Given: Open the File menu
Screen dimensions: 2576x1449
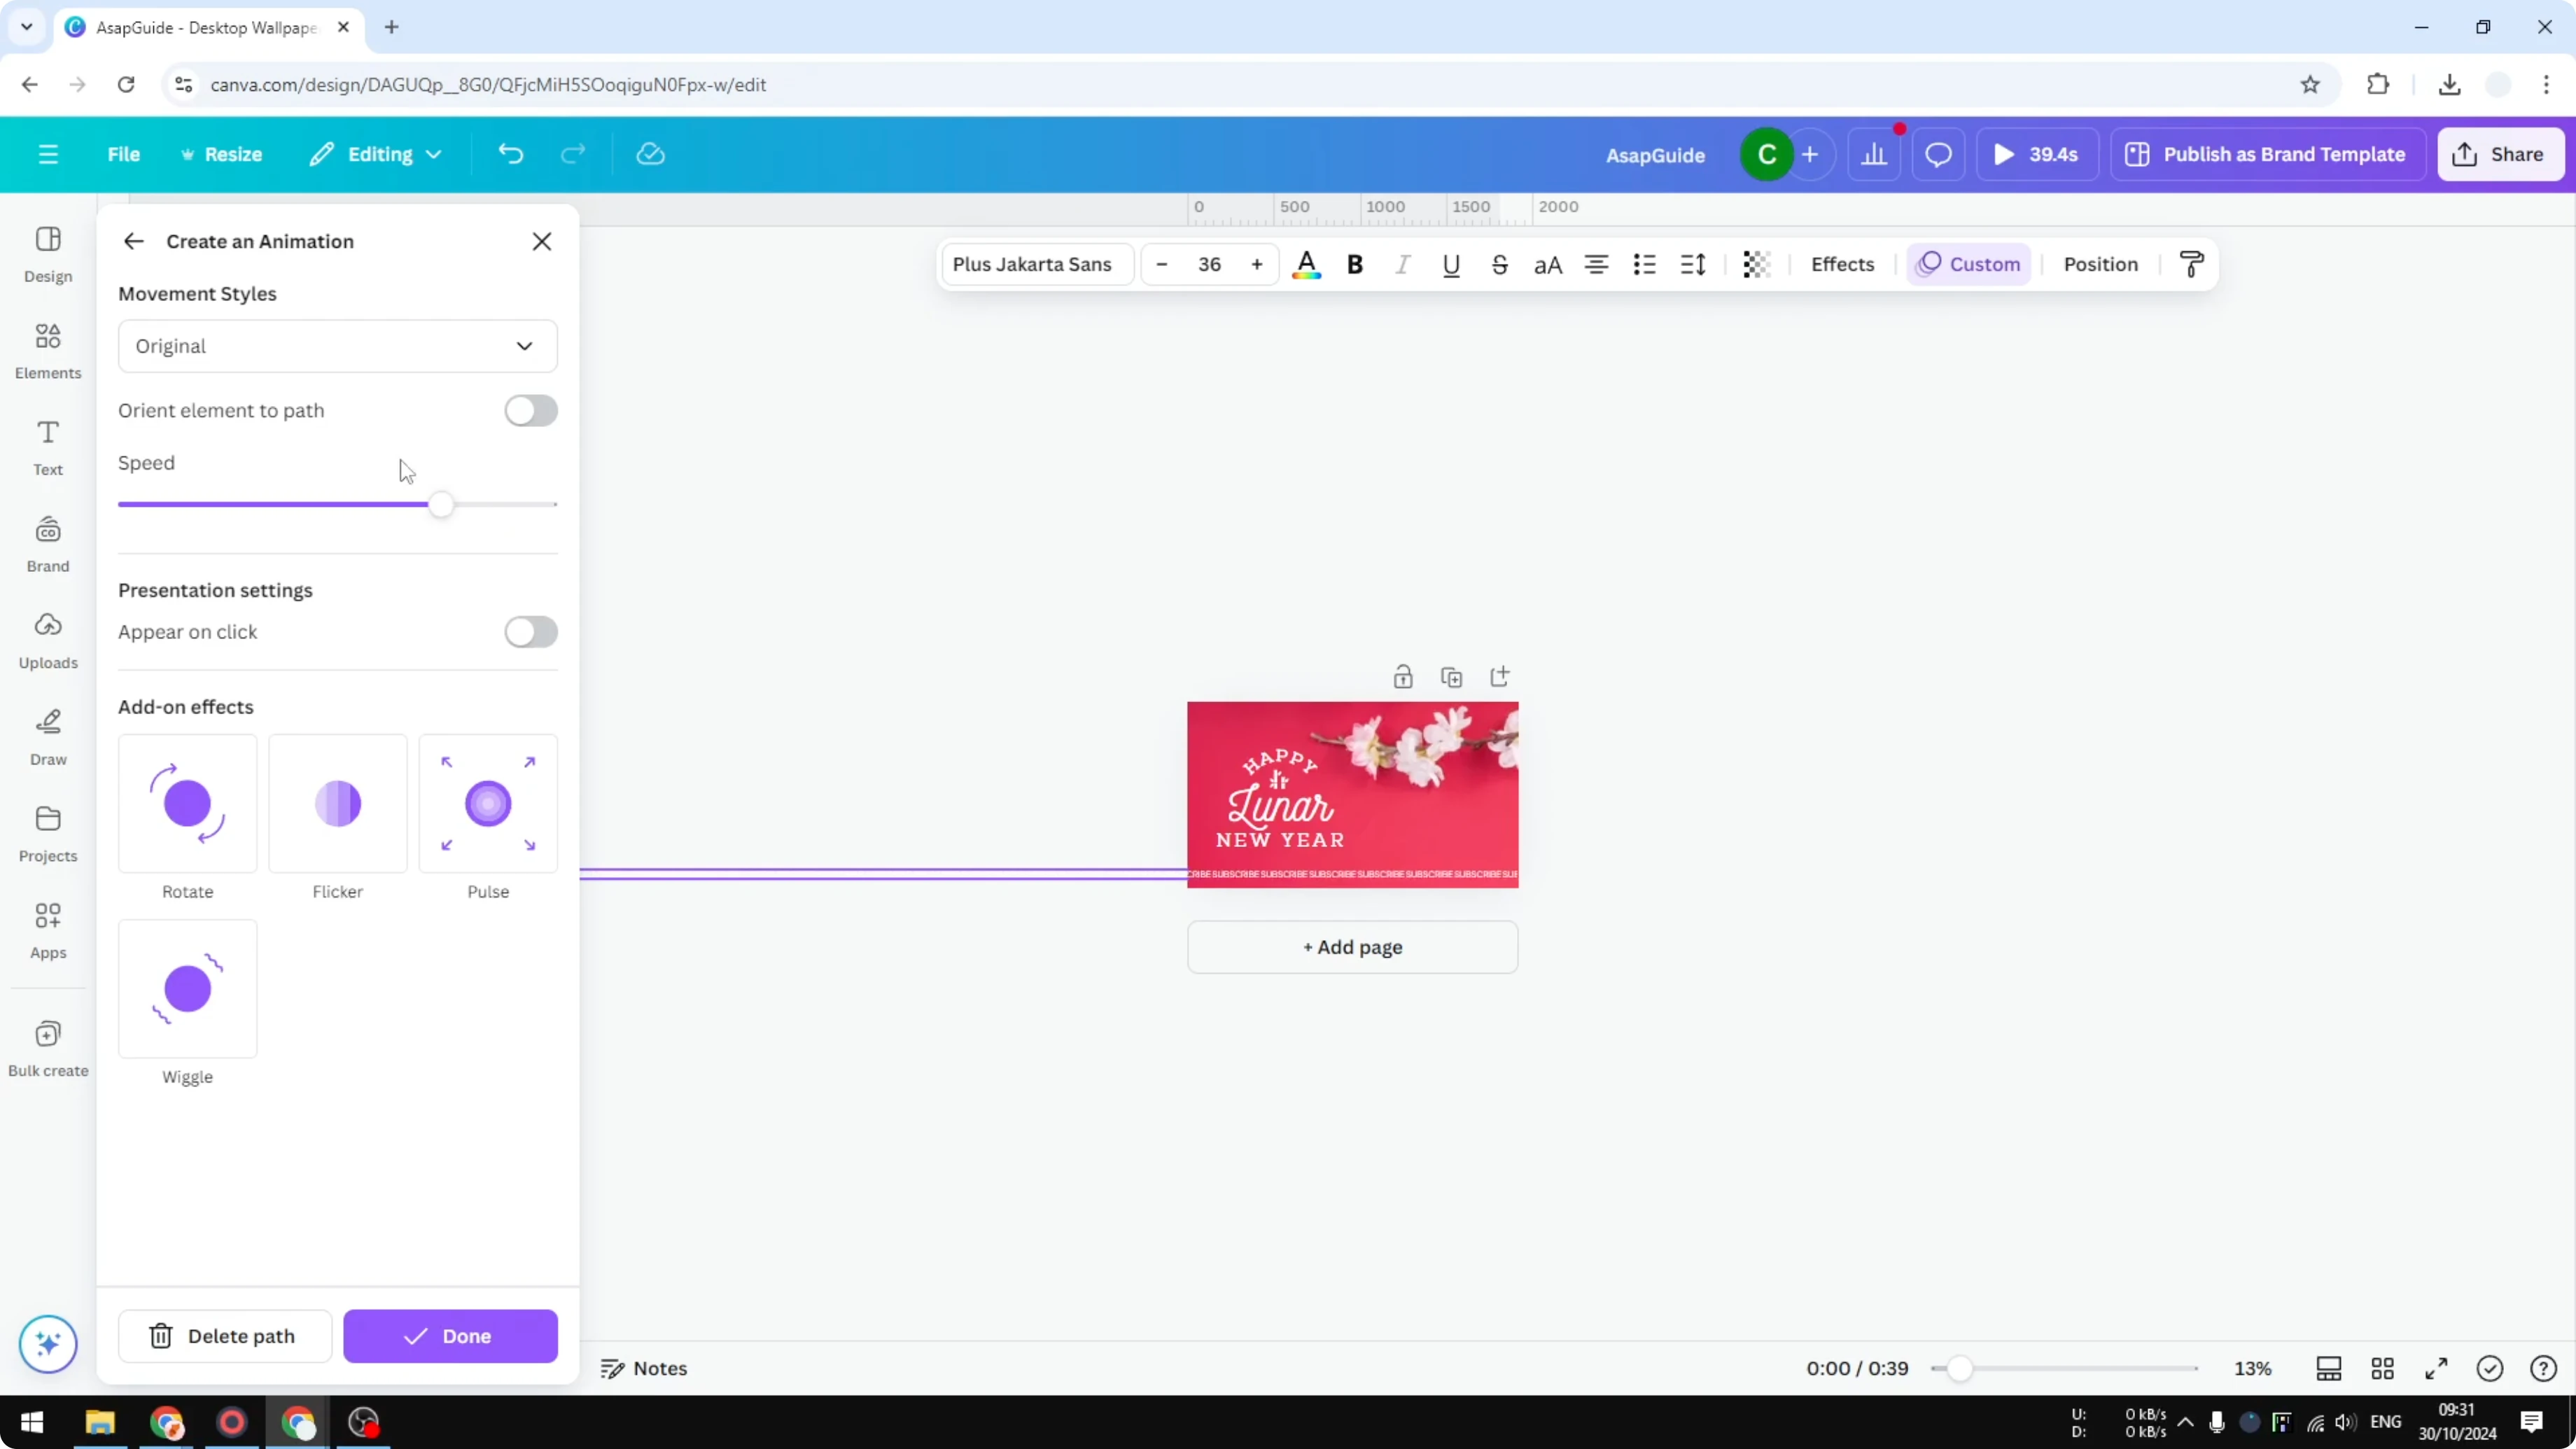Looking at the screenshot, I should click(124, 153).
